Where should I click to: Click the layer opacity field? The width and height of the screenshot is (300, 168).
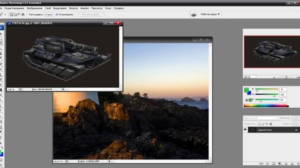tap(296, 118)
